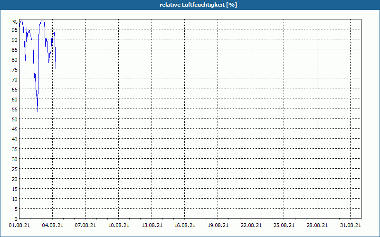
Task: Click the 60 value on y-axis
Action: pos(15,99)
